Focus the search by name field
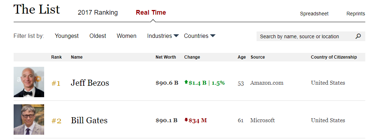This screenshot has width=380, height=139. click(x=306, y=36)
